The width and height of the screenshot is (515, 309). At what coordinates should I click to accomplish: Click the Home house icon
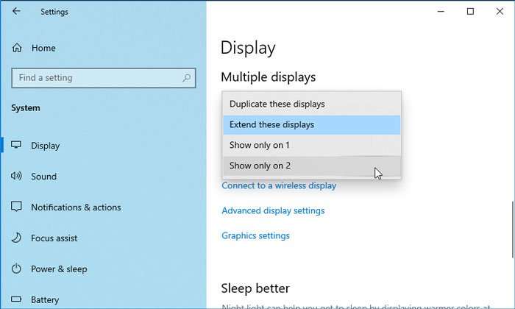pyautogui.click(x=17, y=48)
